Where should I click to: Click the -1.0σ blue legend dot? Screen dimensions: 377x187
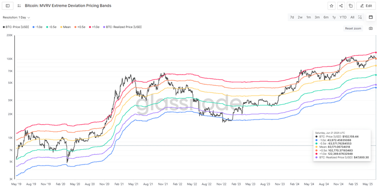click(x=34, y=27)
